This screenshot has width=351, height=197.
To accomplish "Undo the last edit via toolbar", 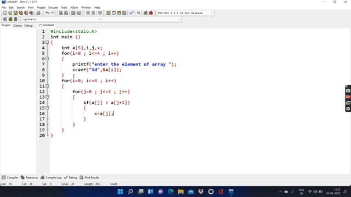I will [x=47, y=13].
